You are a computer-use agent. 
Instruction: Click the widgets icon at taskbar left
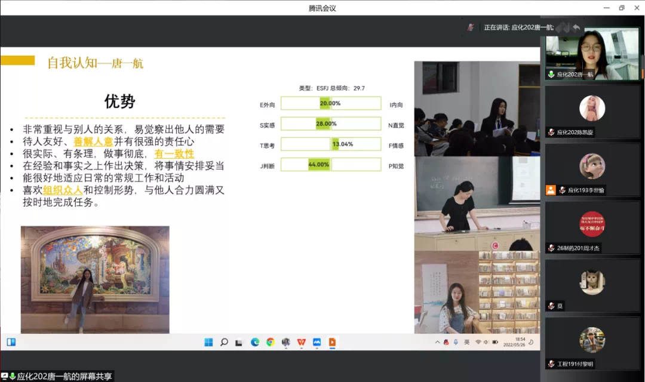[11, 342]
